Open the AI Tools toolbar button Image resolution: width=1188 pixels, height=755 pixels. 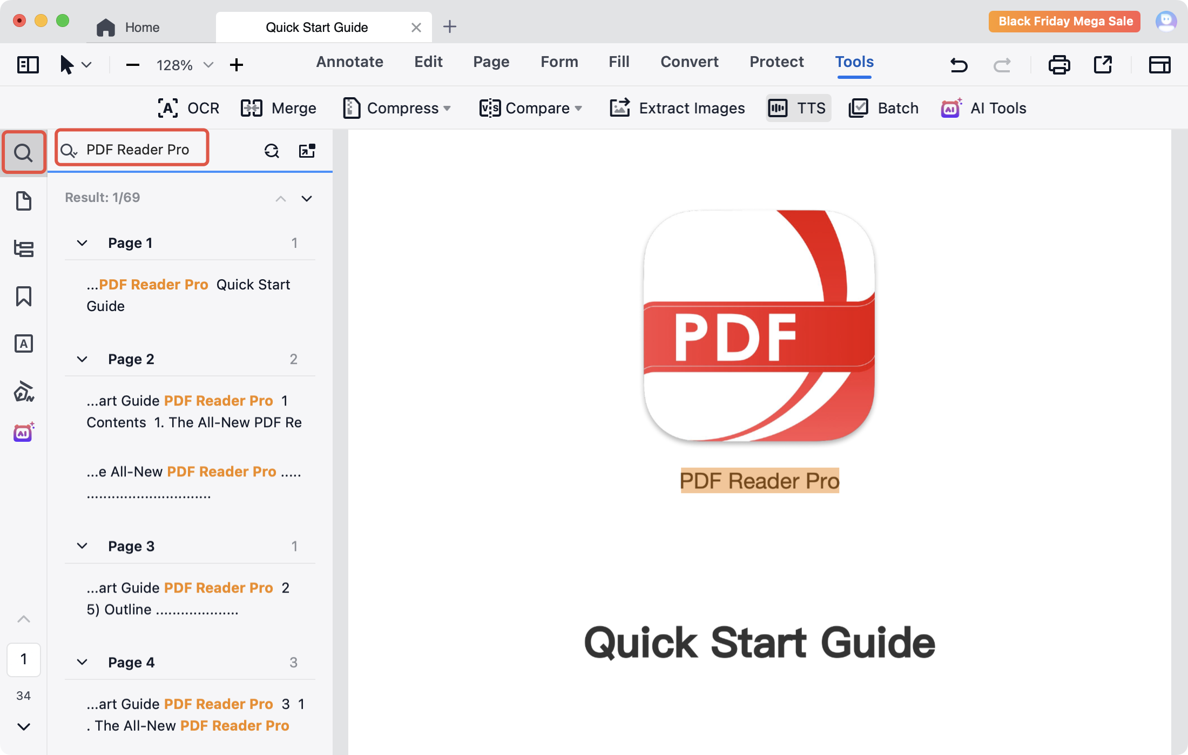coord(984,108)
